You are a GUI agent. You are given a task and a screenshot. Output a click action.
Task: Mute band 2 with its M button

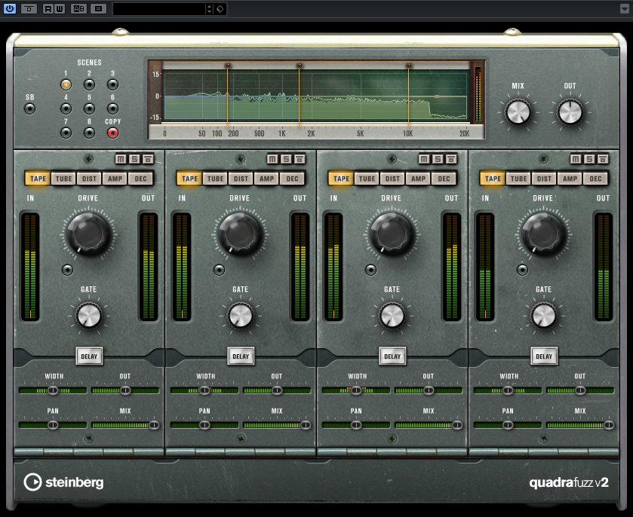[x=272, y=159]
